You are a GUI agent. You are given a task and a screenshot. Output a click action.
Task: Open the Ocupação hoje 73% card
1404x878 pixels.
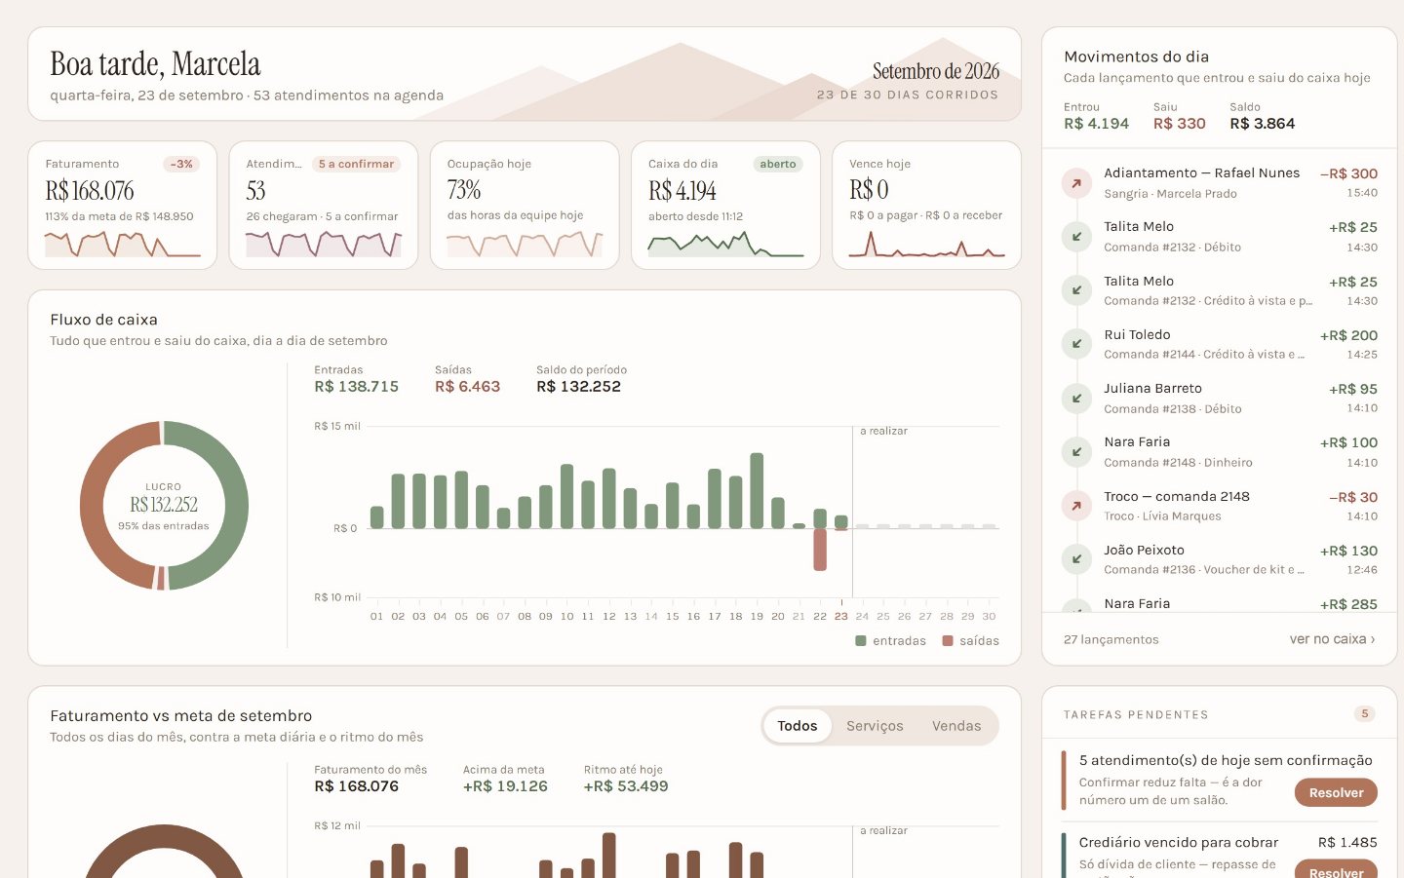(525, 205)
